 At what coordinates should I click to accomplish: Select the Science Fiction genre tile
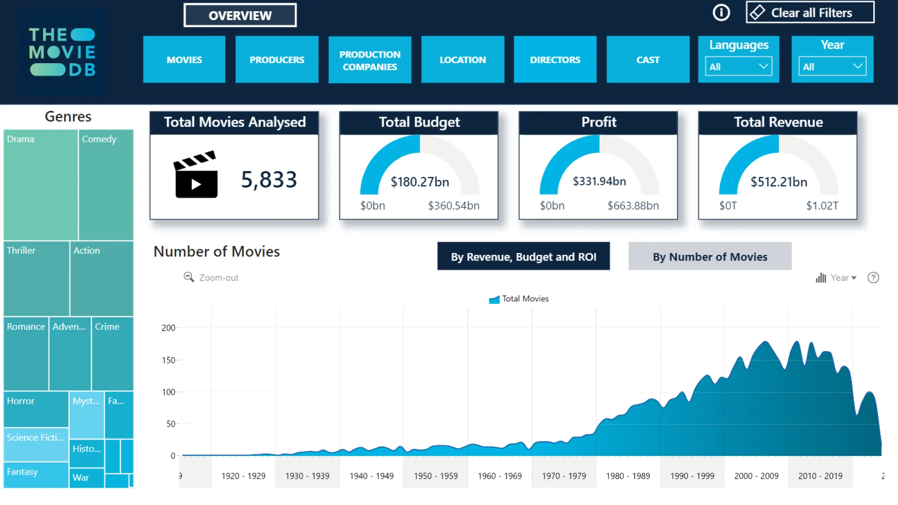pos(36,445)
